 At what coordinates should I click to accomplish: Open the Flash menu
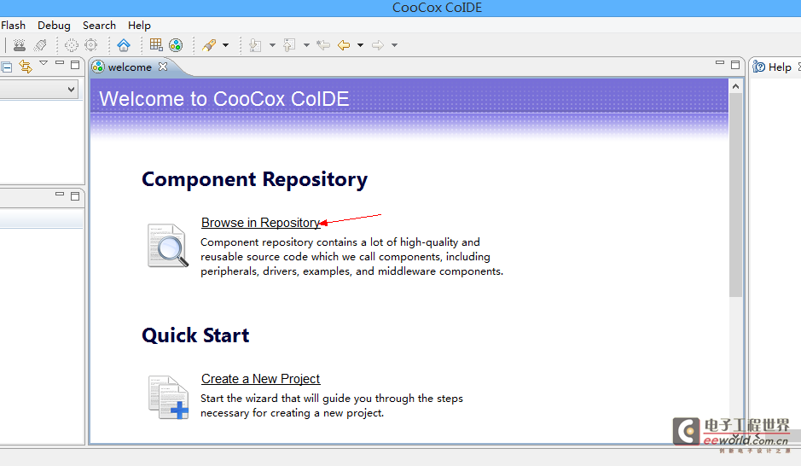14,26
